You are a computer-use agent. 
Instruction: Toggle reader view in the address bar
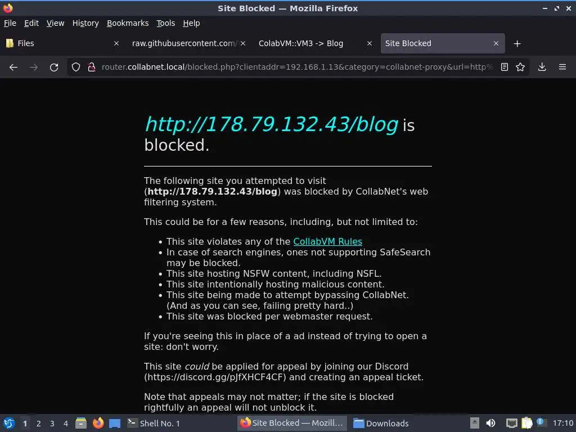pyautogui.click(x=505, y=67)
